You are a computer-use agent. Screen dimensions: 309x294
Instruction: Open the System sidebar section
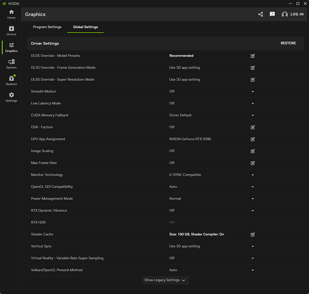12,64
